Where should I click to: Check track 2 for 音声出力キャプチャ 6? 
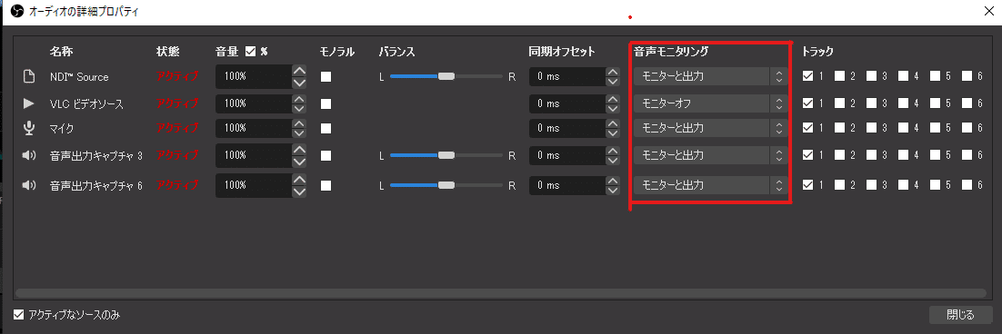(839, 185)
